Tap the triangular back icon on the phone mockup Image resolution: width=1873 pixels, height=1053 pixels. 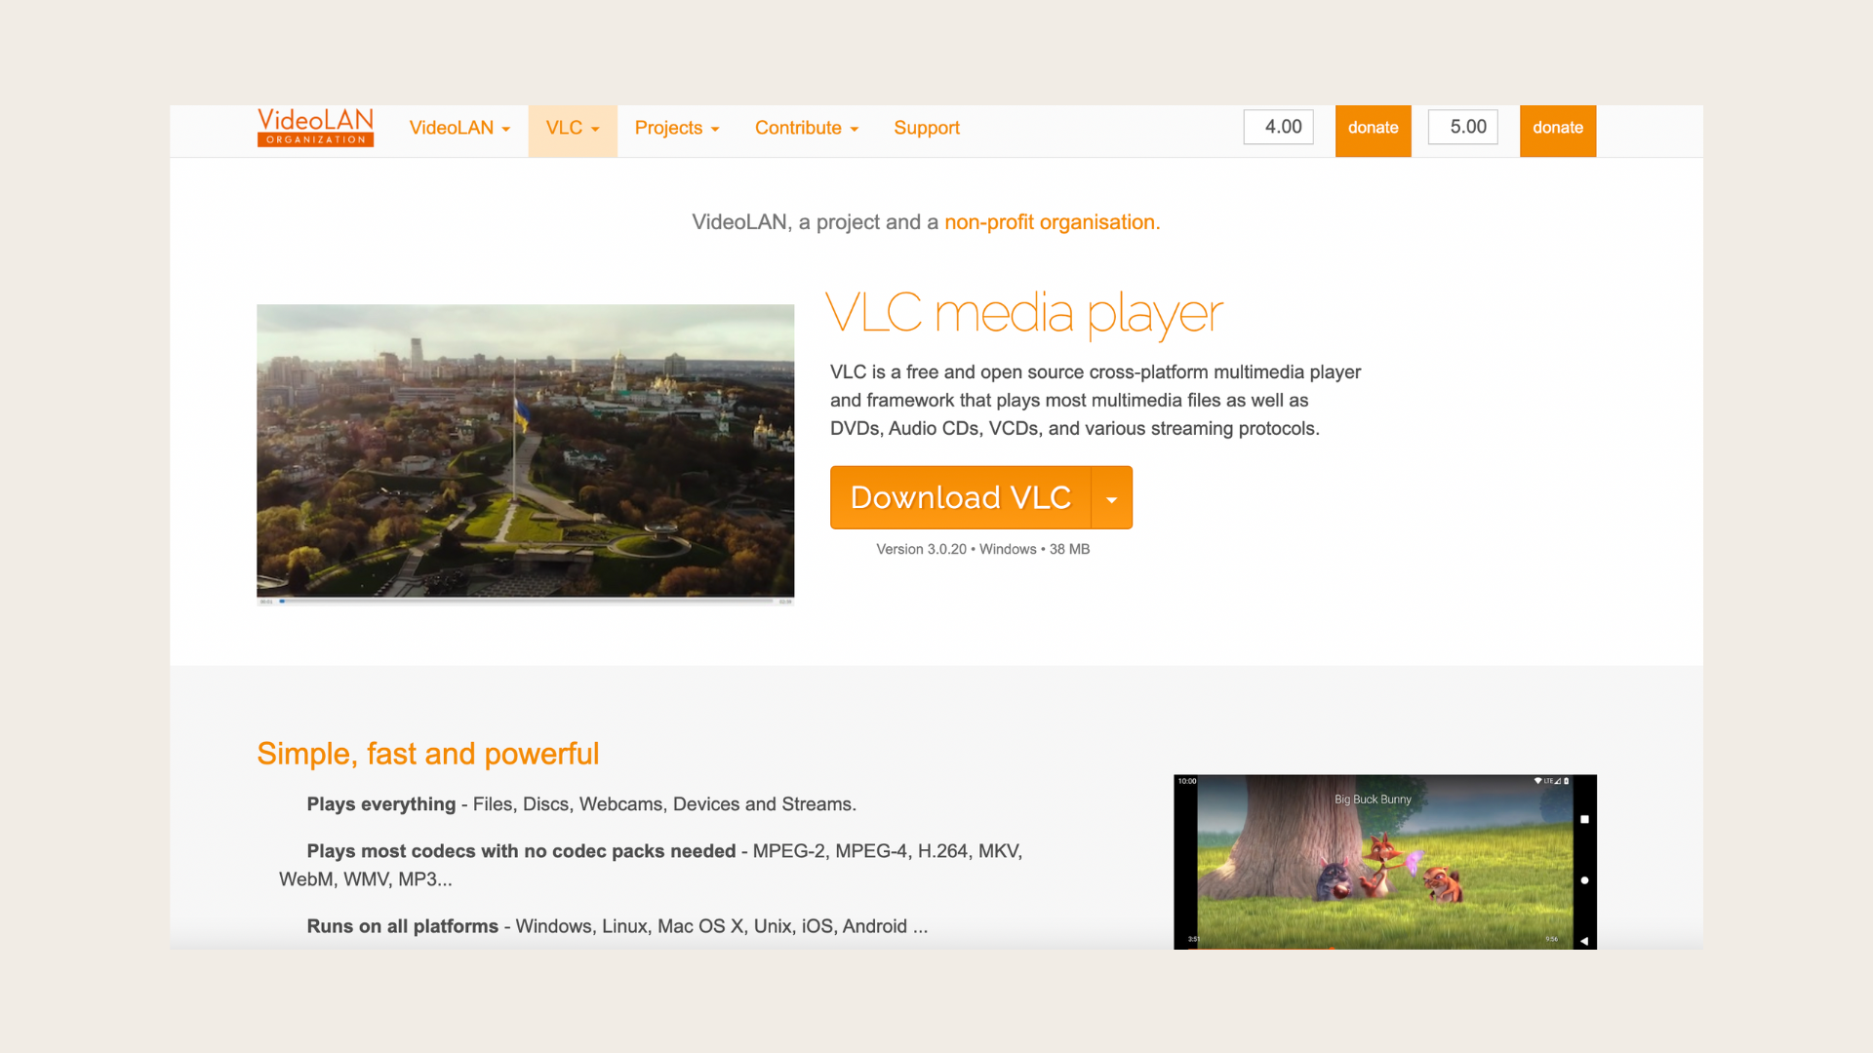[x=1584, y=941]
